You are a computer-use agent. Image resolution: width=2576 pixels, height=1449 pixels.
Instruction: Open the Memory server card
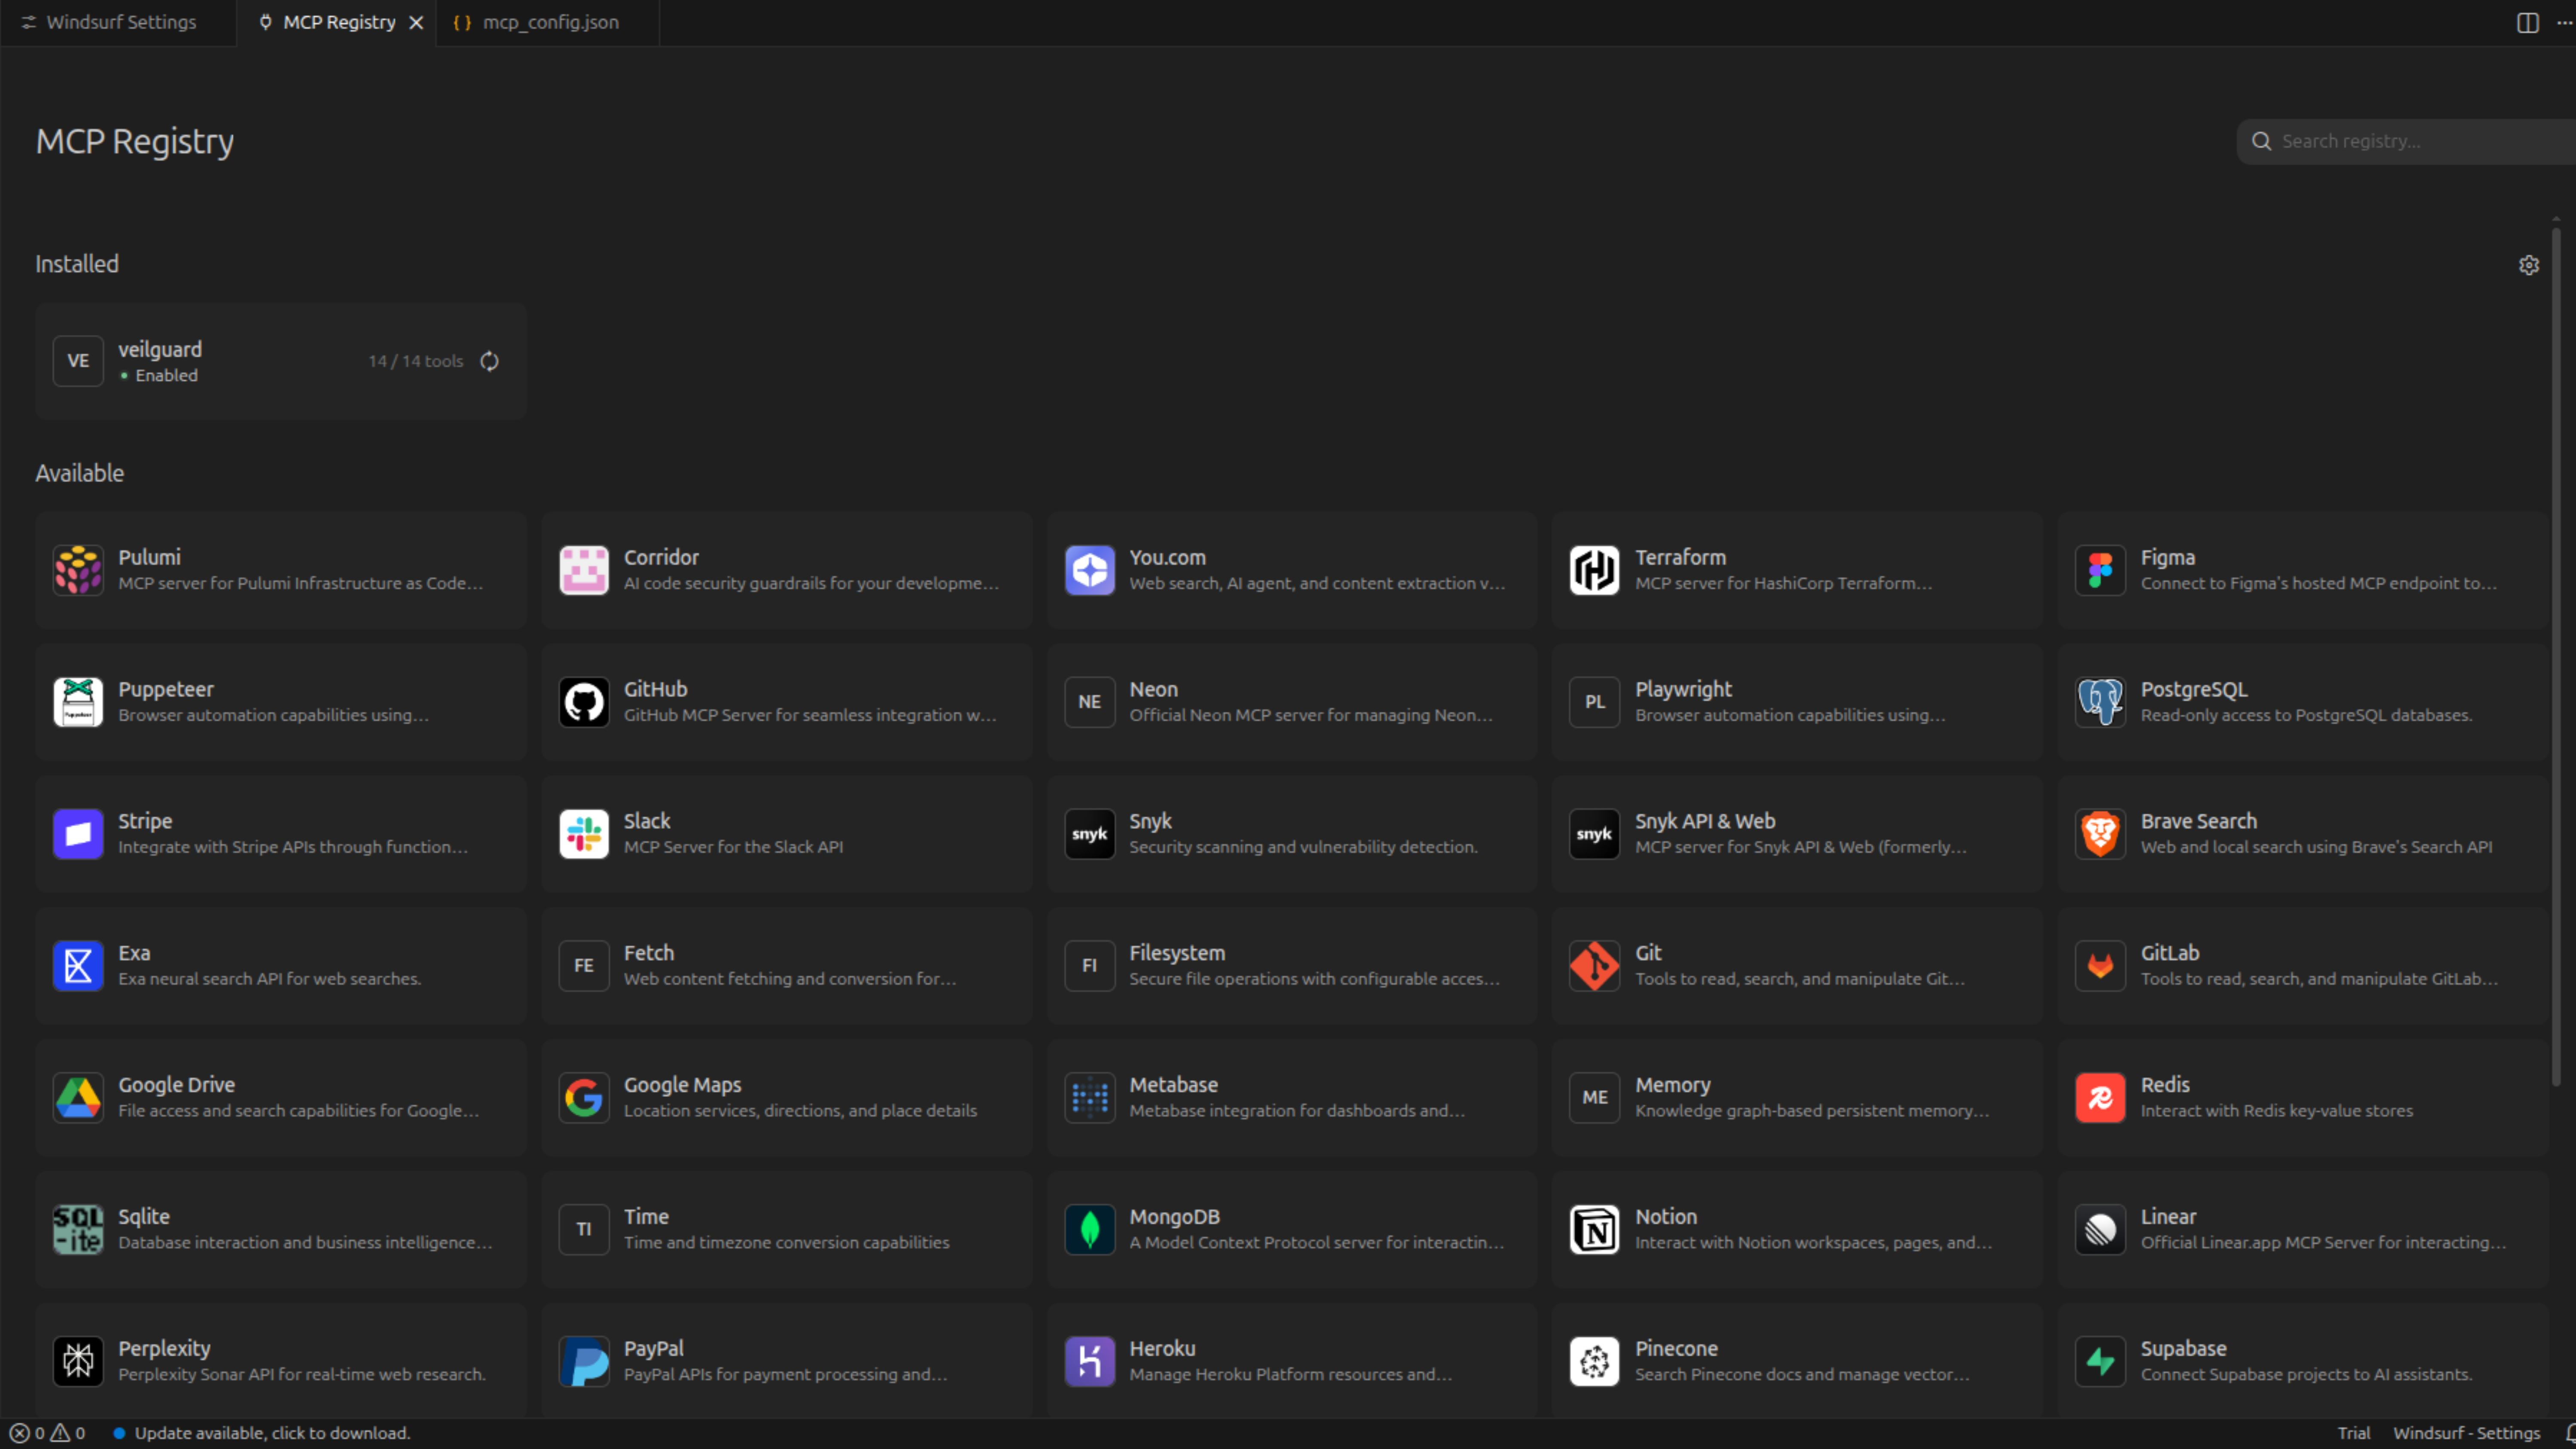pyautogui.click(x=1797, y=1098)
